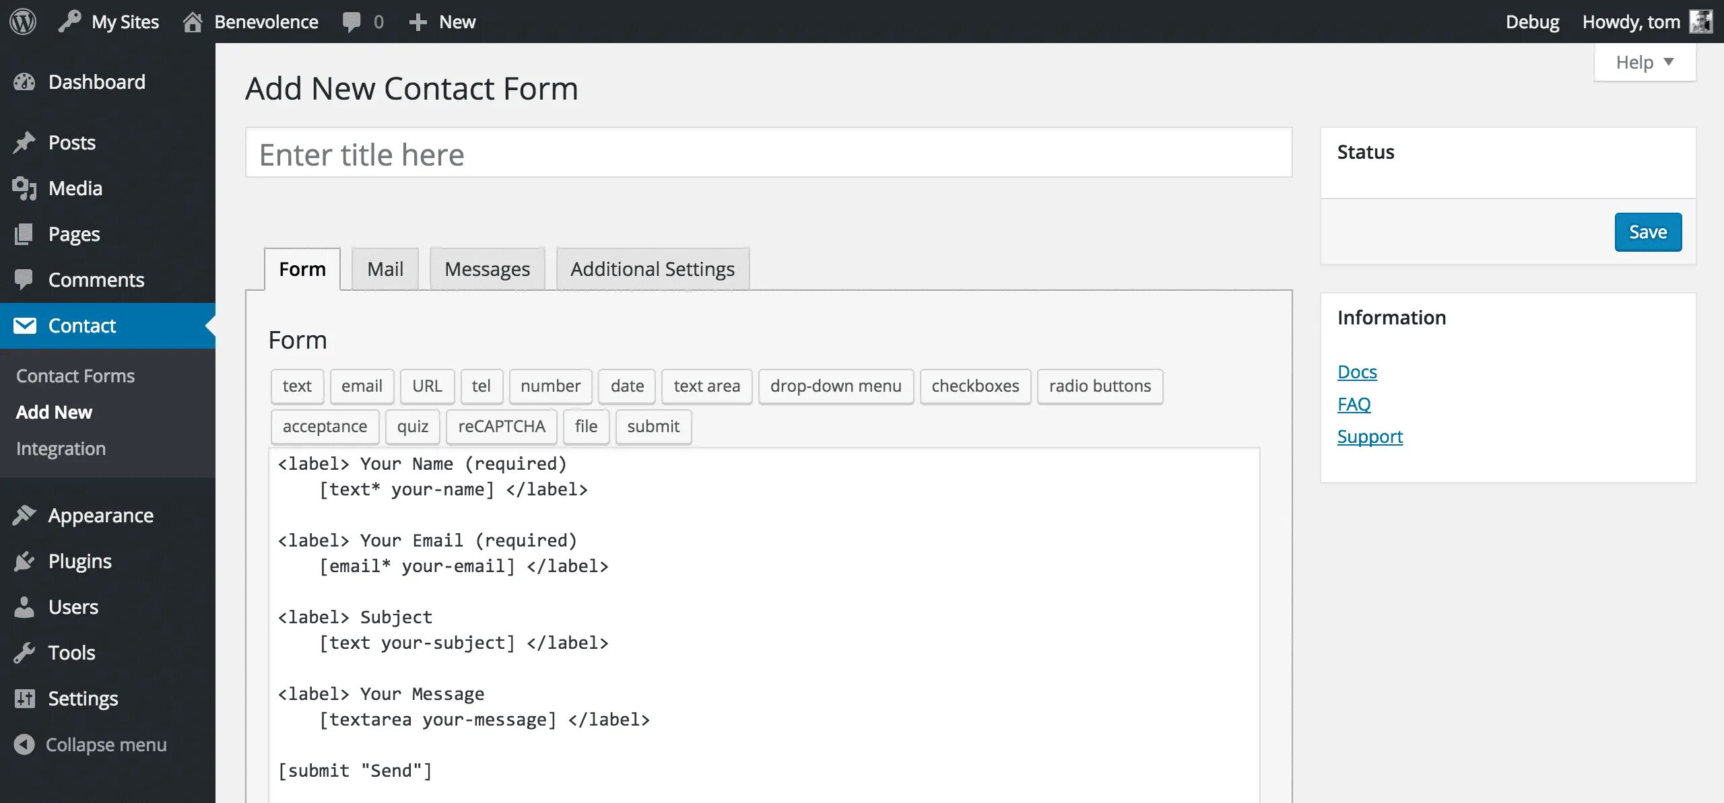Open Appearance in sidebar

pos(108,516)
